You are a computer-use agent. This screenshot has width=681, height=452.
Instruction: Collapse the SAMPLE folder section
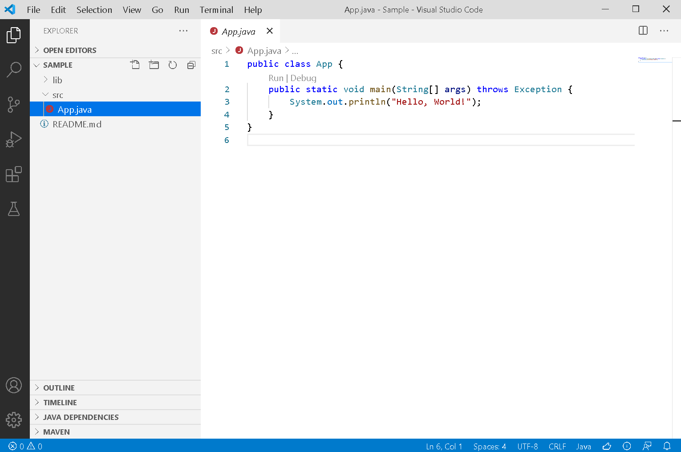click(x=80, y=65)
